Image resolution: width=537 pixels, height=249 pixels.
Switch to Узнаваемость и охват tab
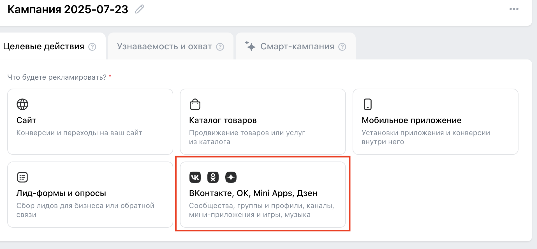[x=164, y=47]
